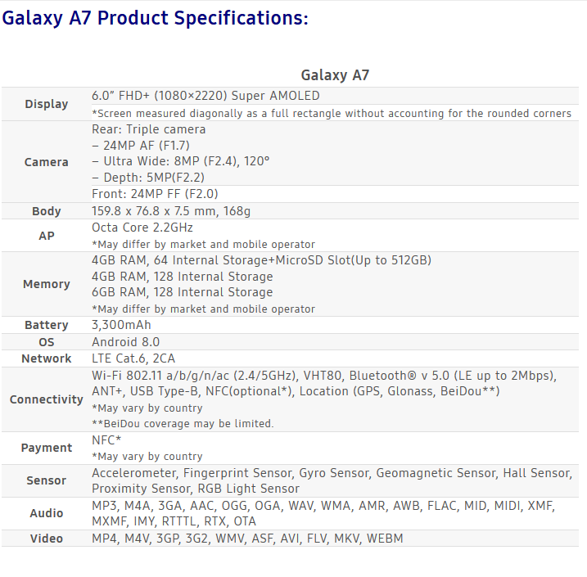Click the LTE Cat.6, 2CA network value
587x577 pixels.
tap(133, 358)
